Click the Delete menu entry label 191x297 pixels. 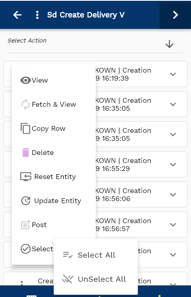tap(43, 153)
